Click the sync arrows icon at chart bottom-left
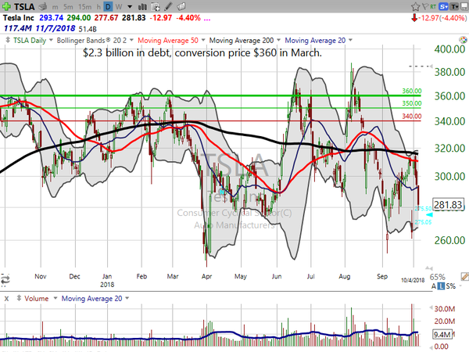469x352 pixels. pos(5,278)
